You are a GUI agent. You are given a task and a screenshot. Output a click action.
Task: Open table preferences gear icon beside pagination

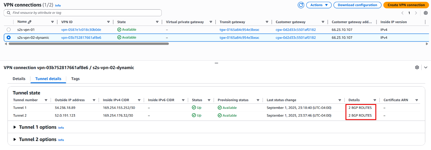pos(426,13)
